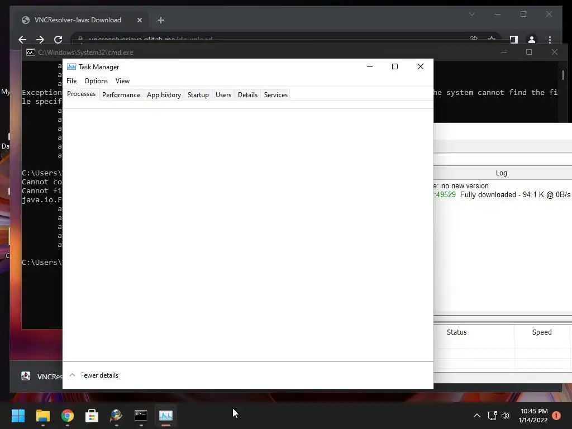Open a new Chrome tab
The image size is (572, 429).
[x=161, y=20]
